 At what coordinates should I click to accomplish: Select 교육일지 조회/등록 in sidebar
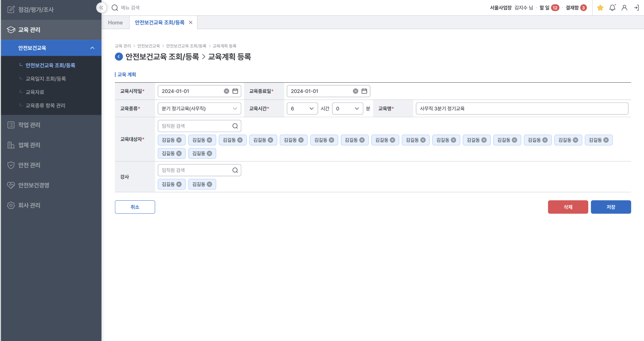point(45,79)
